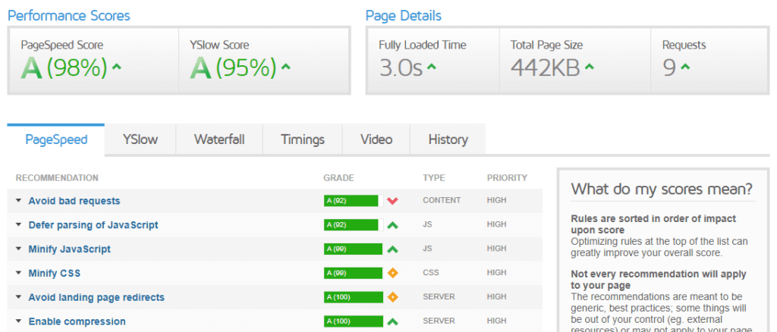
Task: Click 'Rules are sorted in order of impact' text
Action: tap(653, 224)
